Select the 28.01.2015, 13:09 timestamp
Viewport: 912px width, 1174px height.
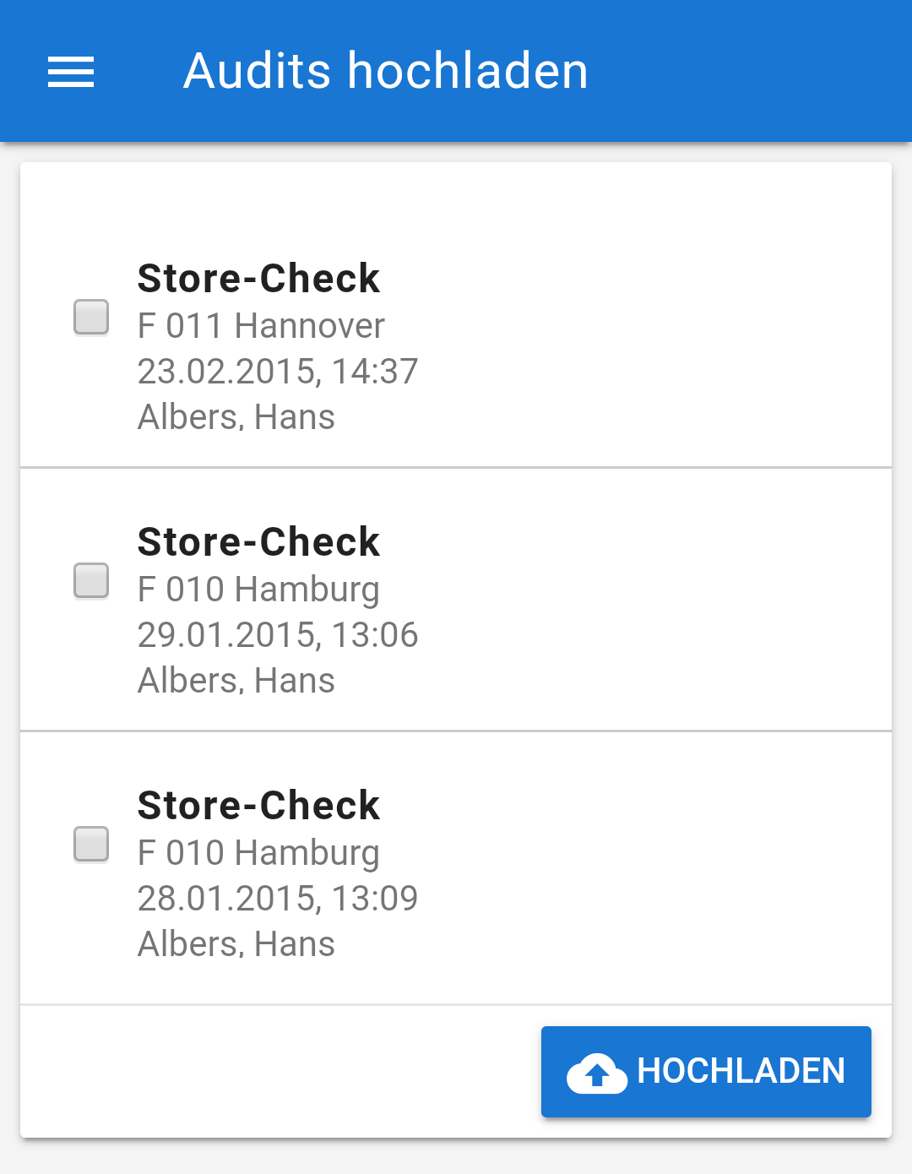point(278,899)
